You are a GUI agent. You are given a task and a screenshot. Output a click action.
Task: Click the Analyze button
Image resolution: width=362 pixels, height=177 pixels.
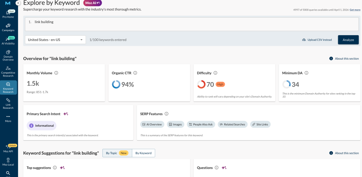pyautogui.click(x=348, y=40)
